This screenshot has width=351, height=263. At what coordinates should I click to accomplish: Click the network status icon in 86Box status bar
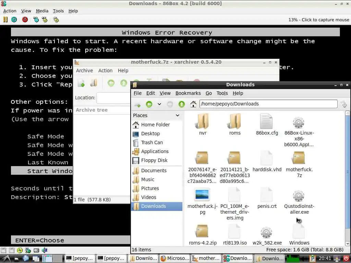point(28,250)
